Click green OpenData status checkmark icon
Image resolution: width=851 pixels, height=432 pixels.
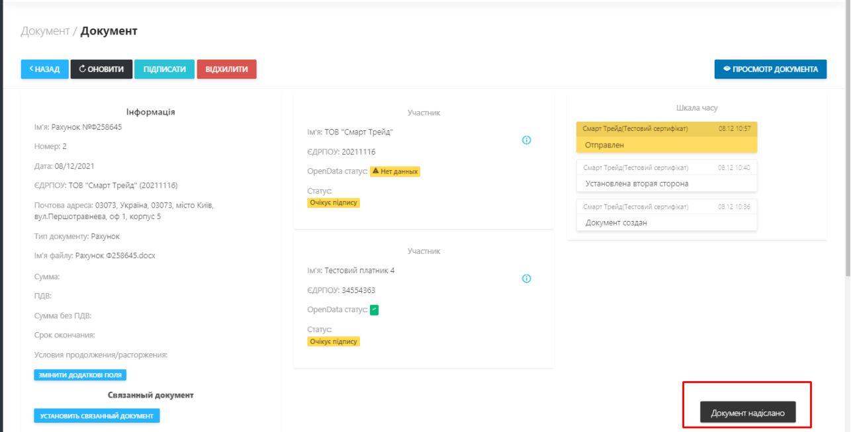click(374, 310)
